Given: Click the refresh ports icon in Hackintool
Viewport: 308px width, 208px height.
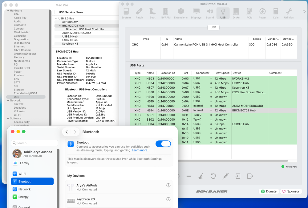Looking at the screenshot, I should click(x=213, y=176).
